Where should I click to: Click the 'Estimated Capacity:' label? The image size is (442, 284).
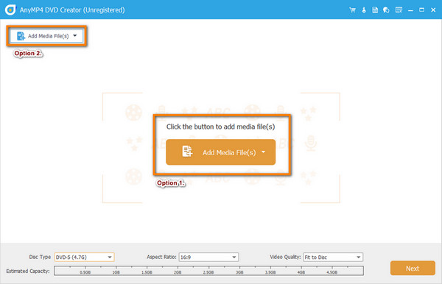coord(28,271)
